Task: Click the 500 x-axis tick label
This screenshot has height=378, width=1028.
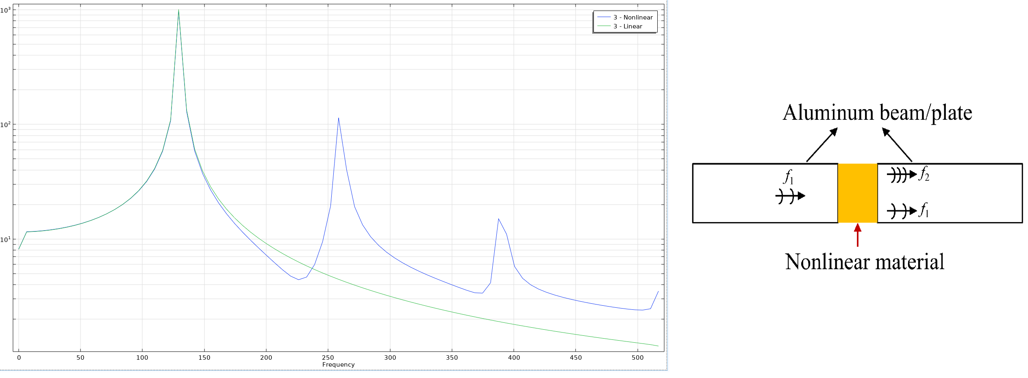Action: 637,358
